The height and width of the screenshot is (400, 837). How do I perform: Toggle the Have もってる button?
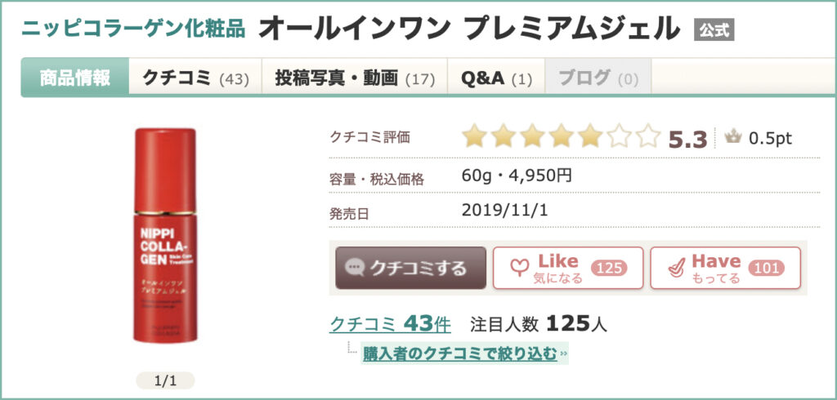point(725,268)
